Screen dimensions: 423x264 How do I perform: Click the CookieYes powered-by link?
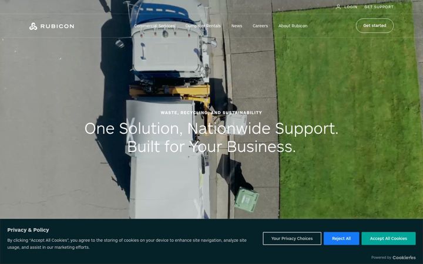(x=404, y=258)
